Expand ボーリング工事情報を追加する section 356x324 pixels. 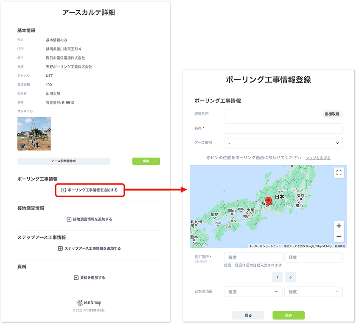click(x=90, y=190)
